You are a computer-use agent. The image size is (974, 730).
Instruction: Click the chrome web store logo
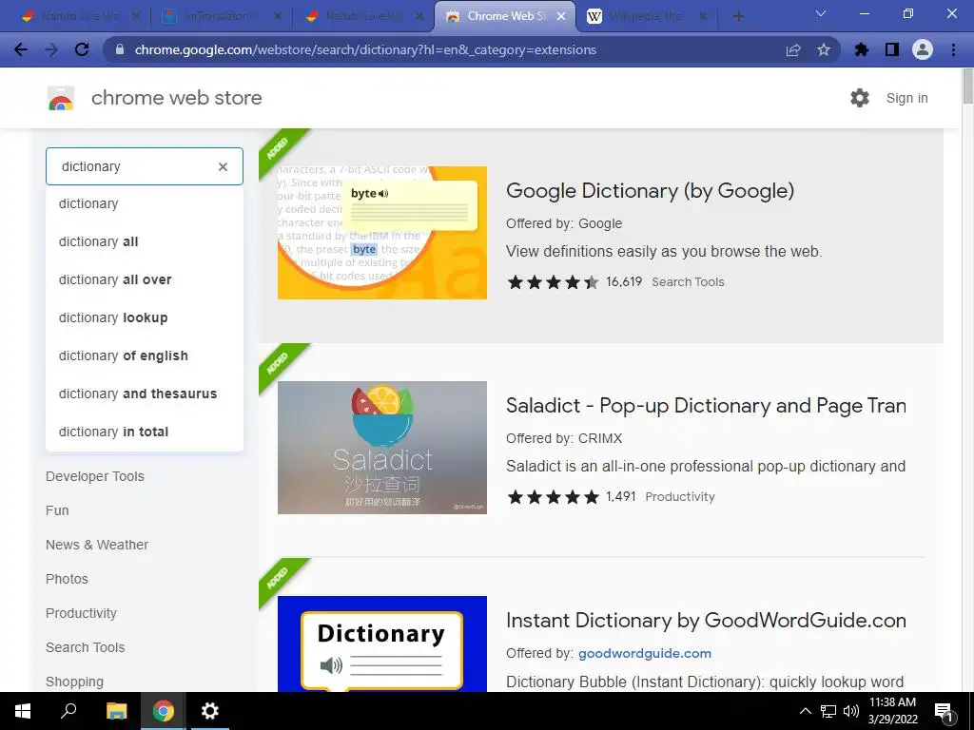tap(61, 98)
